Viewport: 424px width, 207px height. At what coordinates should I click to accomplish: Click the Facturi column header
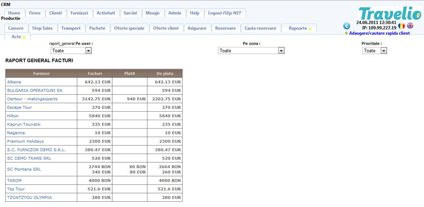tap(95, 73)
